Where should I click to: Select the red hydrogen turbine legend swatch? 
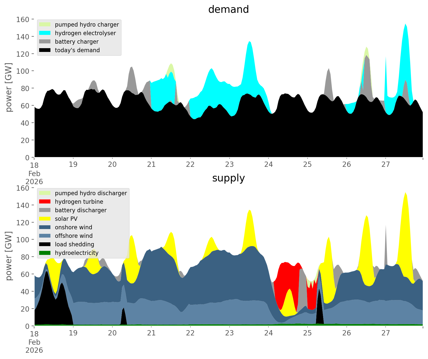[x=45, y=202]
